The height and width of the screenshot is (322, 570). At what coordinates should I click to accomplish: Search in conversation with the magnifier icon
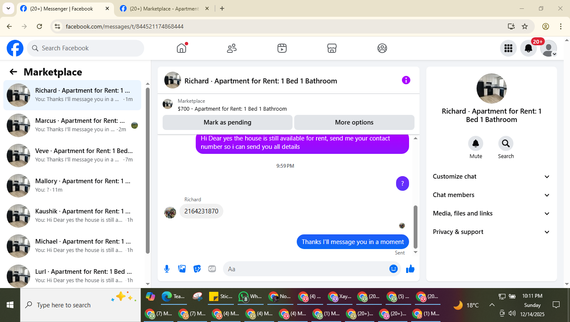pyautogui.click(x=506, y=143)
